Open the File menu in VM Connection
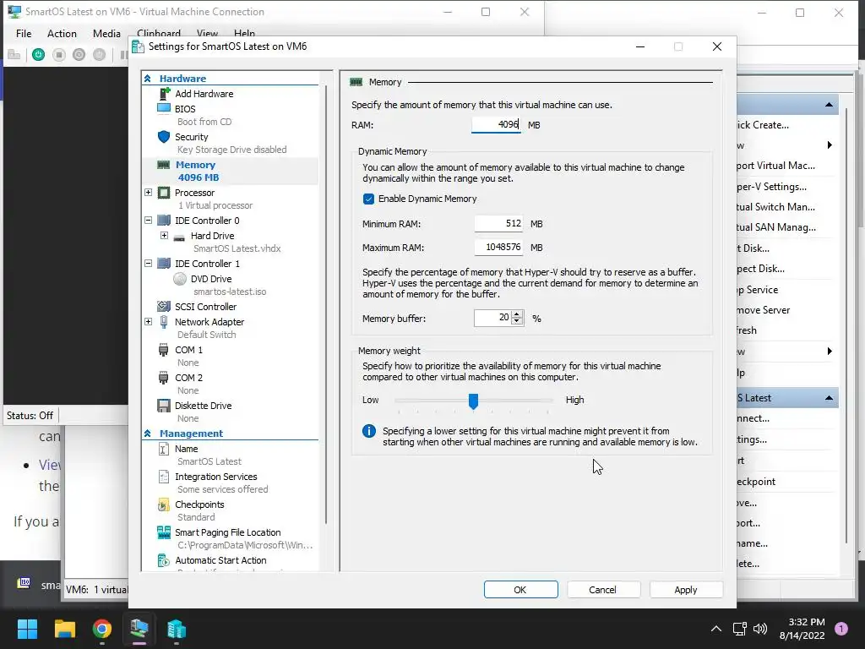The height and width of the screenshot is (649, 865). 24,34
